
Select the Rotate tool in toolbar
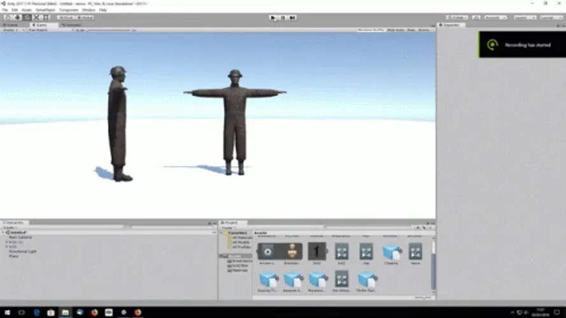[x=27, y=17]
